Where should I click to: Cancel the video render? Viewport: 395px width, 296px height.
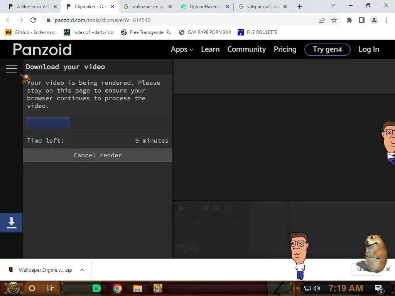pyautogui.click(x=98, y=155)
